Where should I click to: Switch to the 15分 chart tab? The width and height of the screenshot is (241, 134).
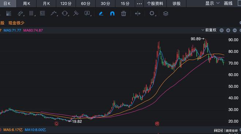pyautogui.click(x=125, y=4)
